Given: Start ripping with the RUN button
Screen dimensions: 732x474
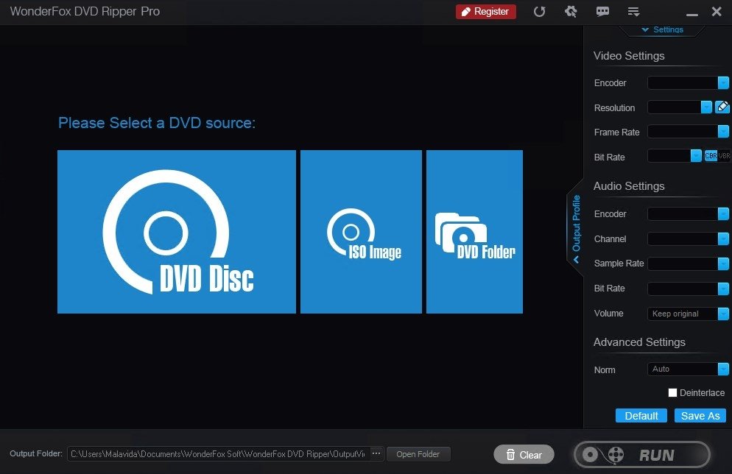Looking at the screenshot, I should click(642, 454).
